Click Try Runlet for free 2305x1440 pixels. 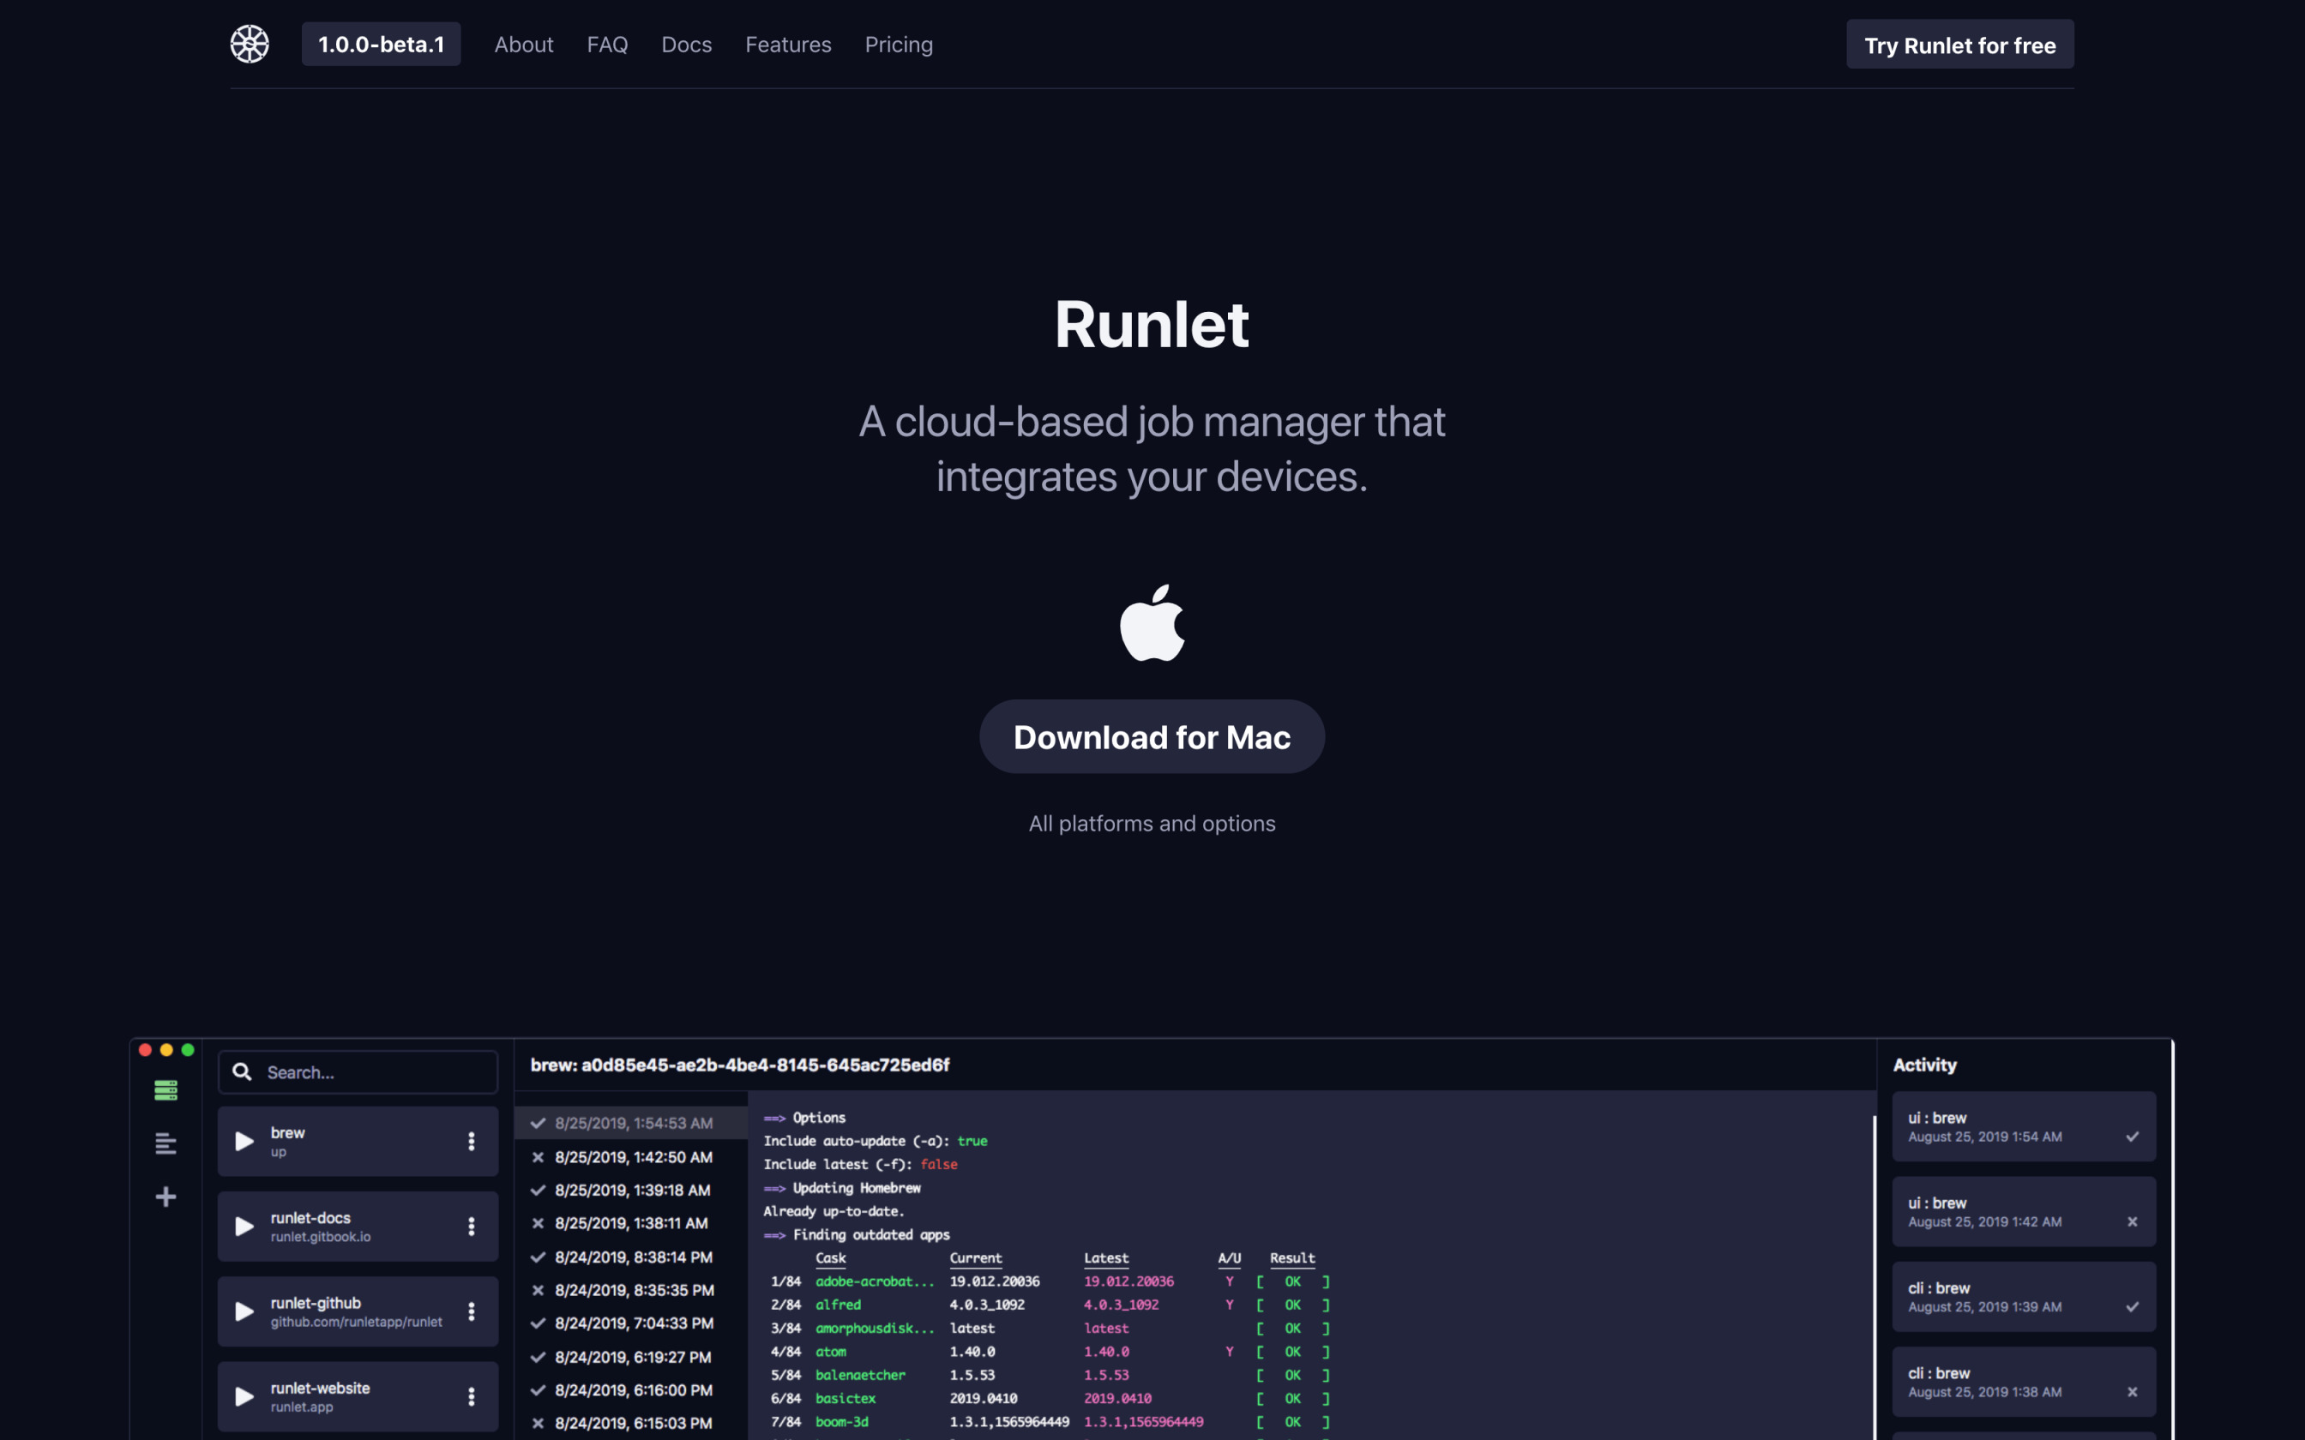pos(1959,45)
